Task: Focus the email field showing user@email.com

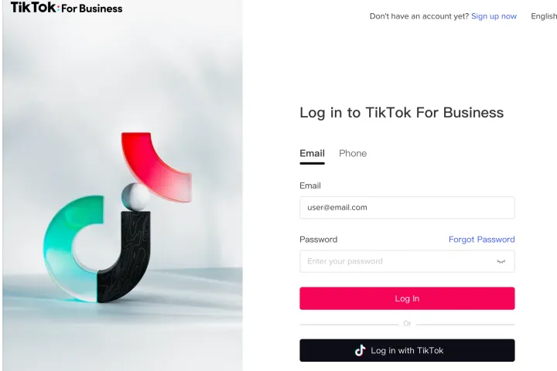Action: tap(407, 208)
